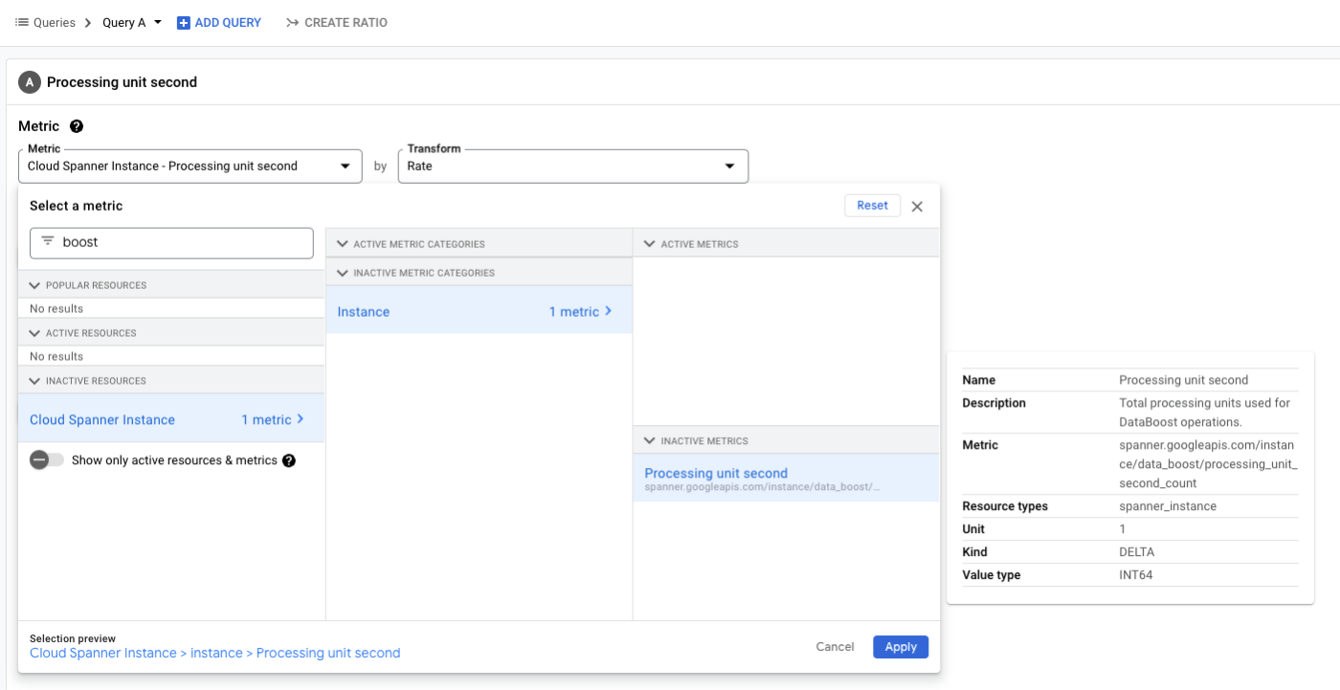Viewport: 1340px width, 690px height.
Task: Click the Name value in details card
Action: click(1184, 380)
